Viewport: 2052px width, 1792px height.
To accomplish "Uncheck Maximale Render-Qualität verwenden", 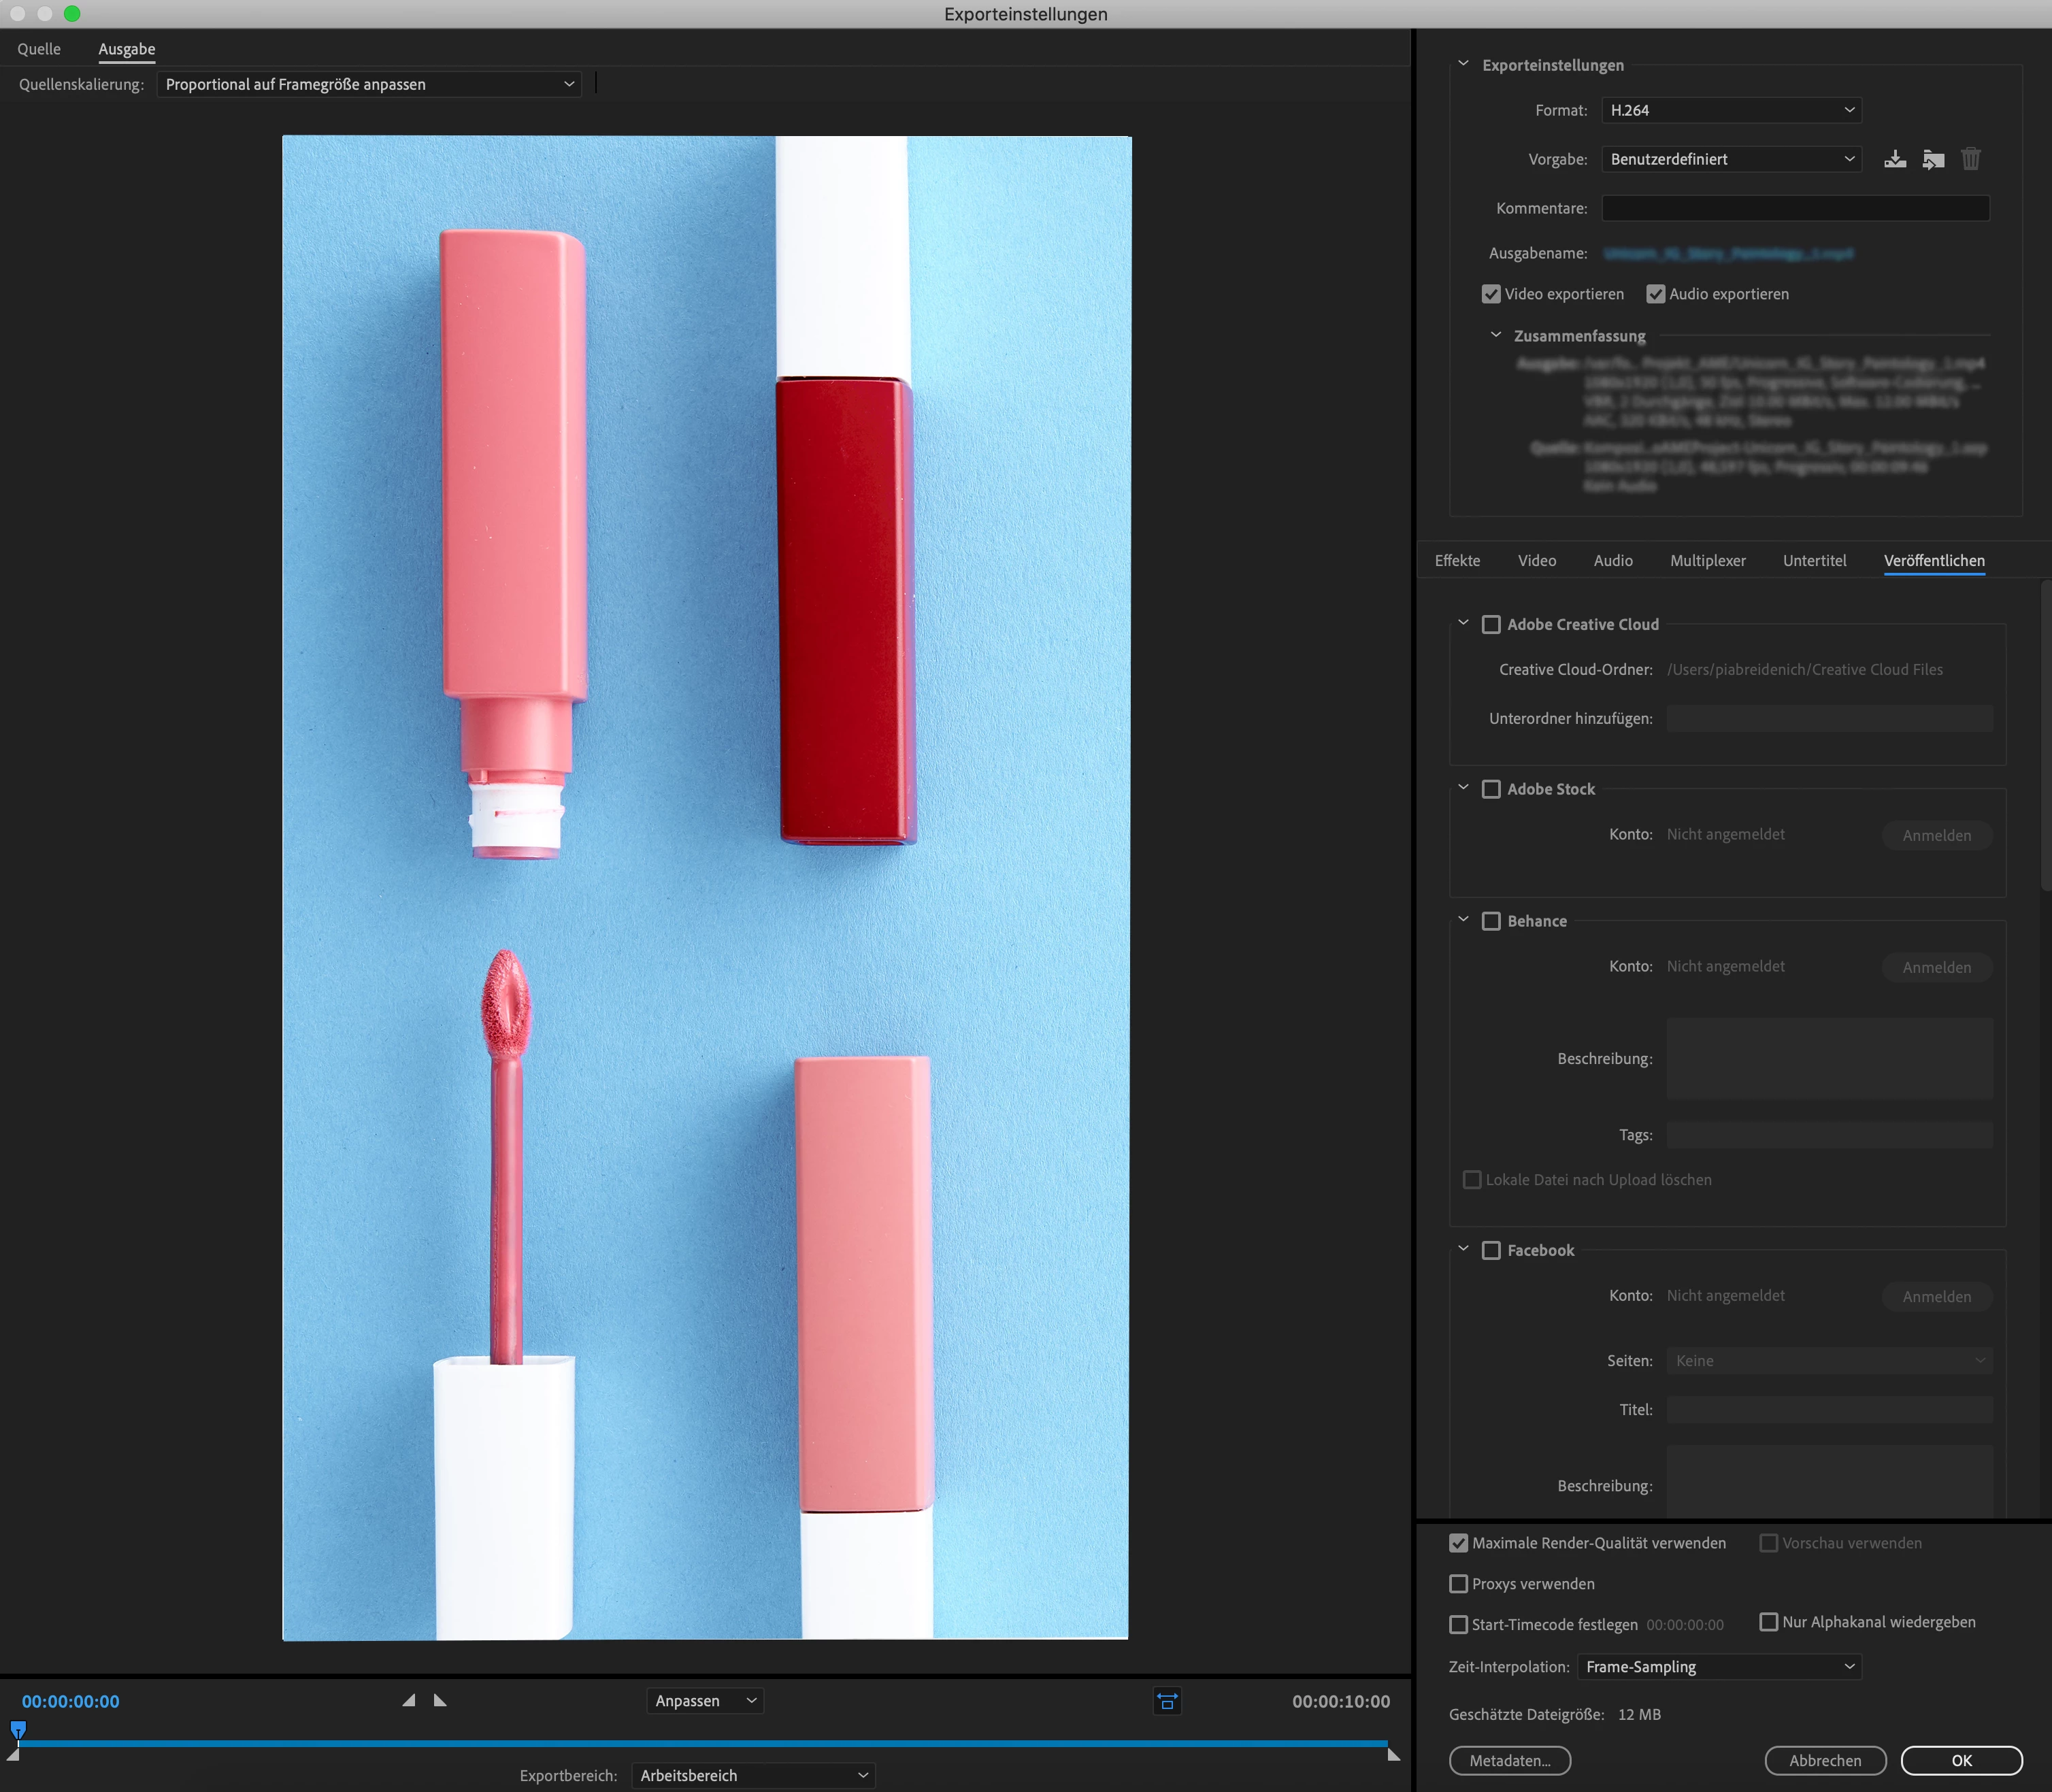I will tap(1459, 1543).
